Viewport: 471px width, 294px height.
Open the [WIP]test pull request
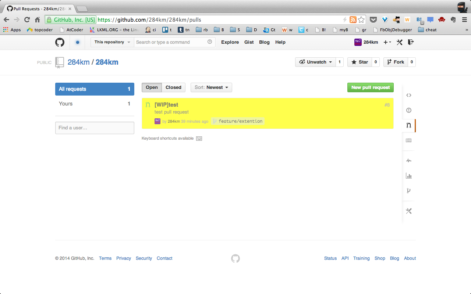[x=166, y=105]
